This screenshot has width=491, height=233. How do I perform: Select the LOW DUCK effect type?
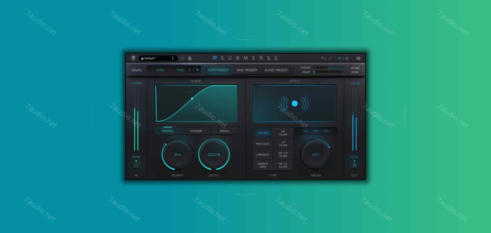point(263,155)
